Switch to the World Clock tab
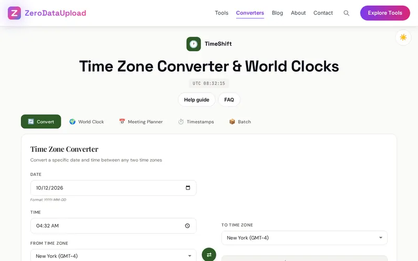 coord(87,122)
